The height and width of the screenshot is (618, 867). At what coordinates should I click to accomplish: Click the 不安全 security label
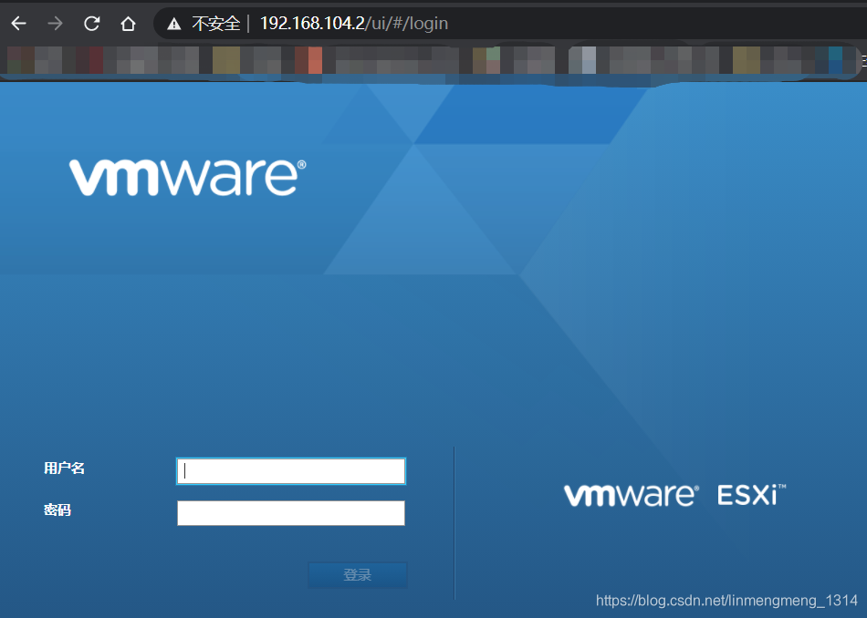tap(215, 23)
